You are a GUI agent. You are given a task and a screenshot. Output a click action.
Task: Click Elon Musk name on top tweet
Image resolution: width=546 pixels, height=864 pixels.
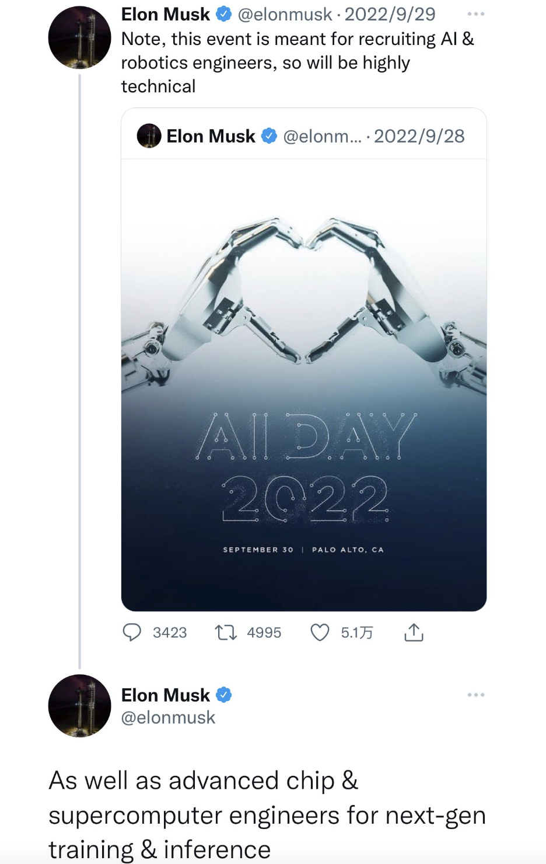165,14
